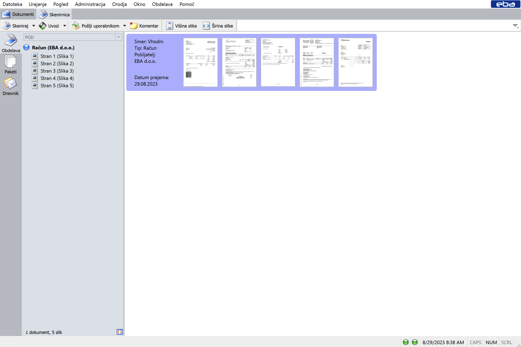Open the Obdelava sidebar panel

(x=11, y=44)
